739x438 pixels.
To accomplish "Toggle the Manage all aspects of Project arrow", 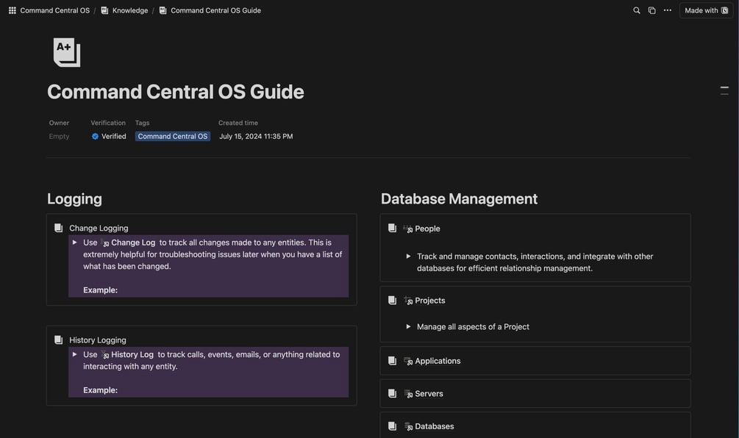I will click(408, 326).
